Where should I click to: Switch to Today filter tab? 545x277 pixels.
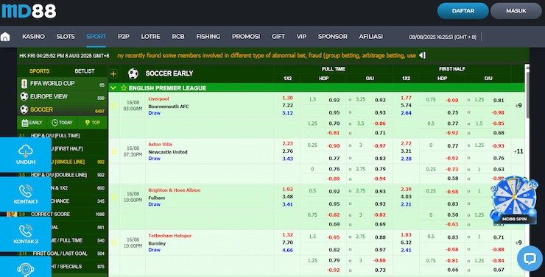[62, 123]
